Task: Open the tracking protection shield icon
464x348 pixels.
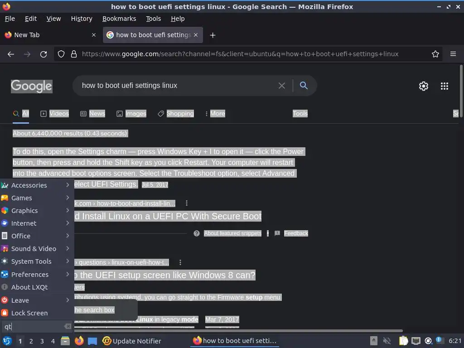Action: click(x=61, y=54)
